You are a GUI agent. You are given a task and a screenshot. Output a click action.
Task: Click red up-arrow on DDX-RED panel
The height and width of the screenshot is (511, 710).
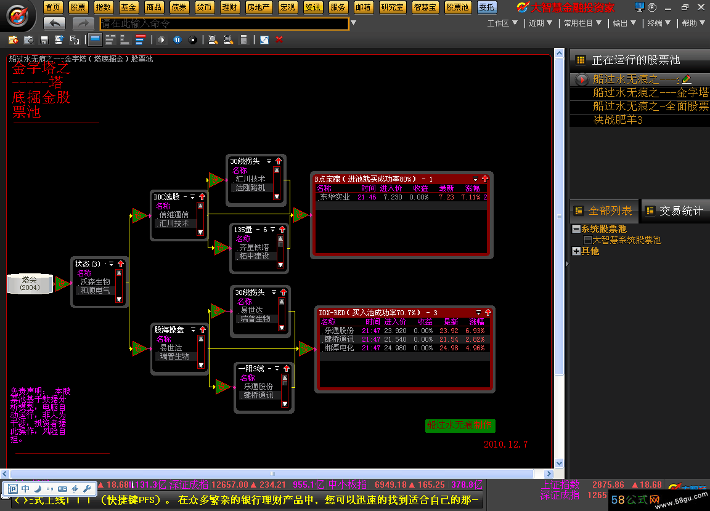coord(488,313)
